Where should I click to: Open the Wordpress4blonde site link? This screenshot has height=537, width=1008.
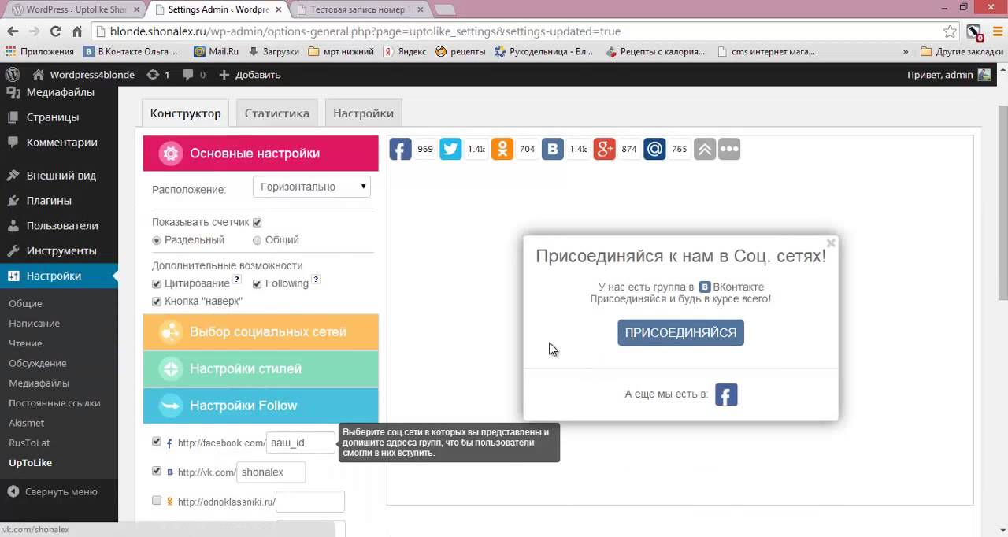(83, 75)
